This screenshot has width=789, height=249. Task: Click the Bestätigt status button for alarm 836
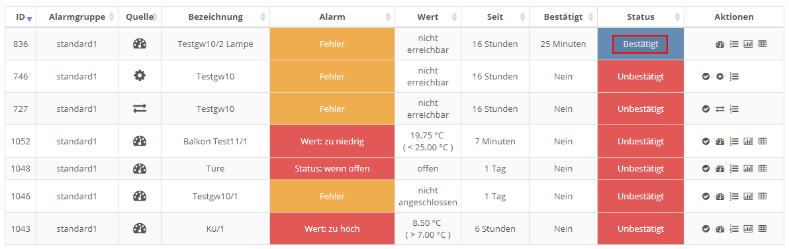(x=640, y=44)
